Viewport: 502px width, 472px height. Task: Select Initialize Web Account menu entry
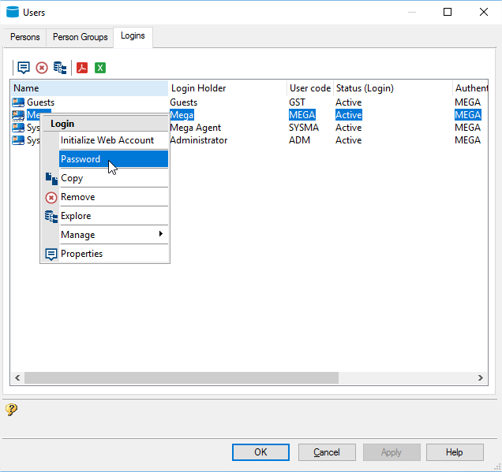point(107,140)
